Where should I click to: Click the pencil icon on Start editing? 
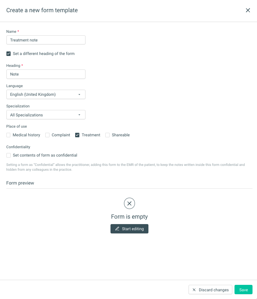(117, 229)
